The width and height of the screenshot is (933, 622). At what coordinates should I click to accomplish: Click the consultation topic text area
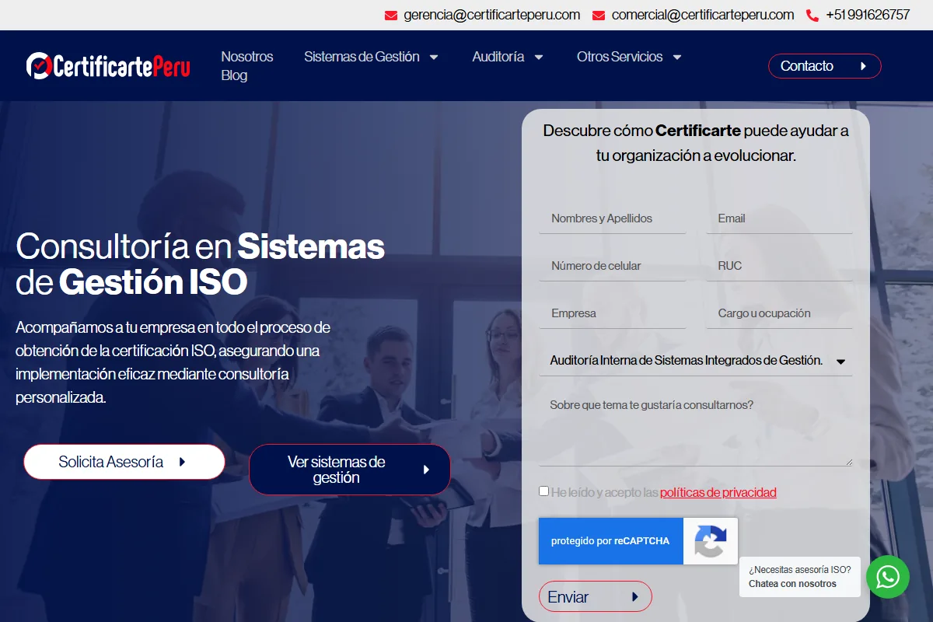(x=696, y=430)
